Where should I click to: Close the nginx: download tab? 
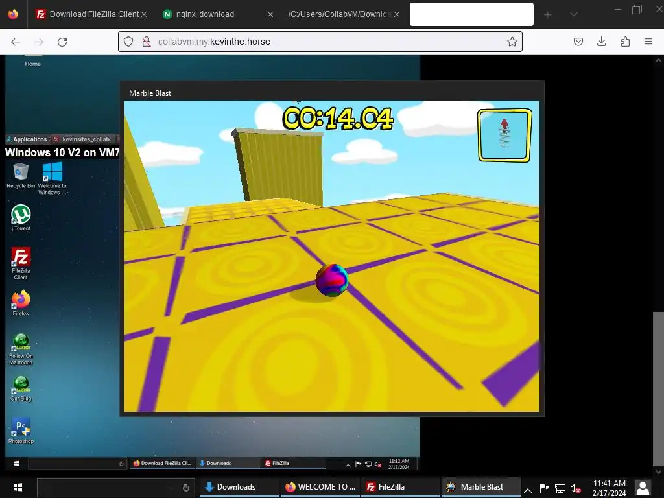click(270, 14)
